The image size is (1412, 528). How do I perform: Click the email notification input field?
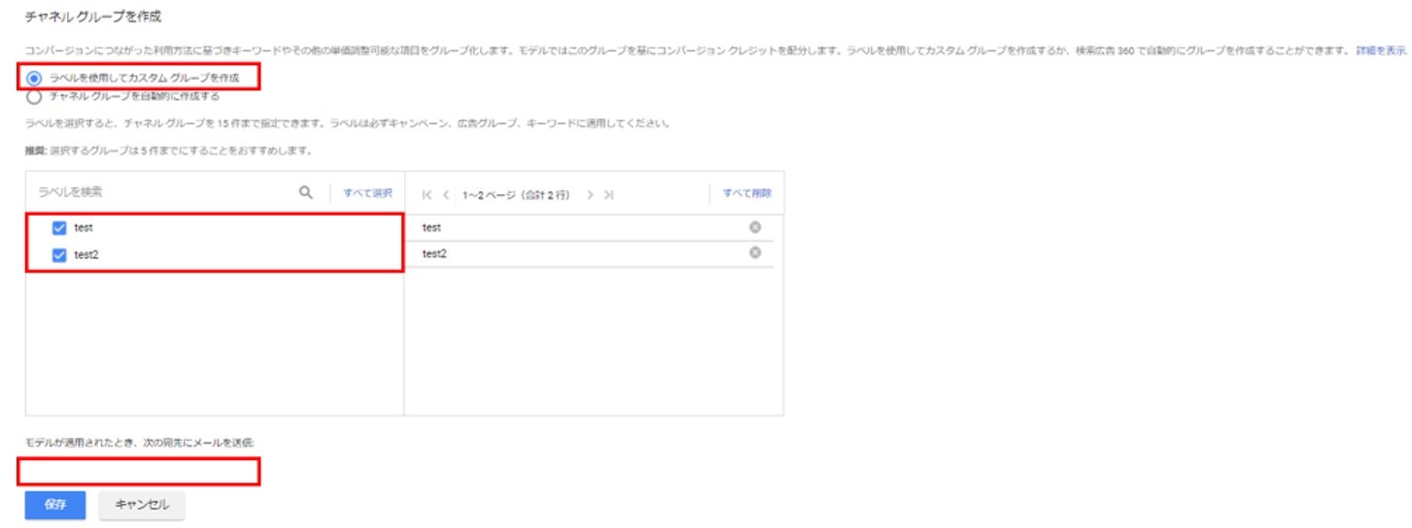coord(139,472)
